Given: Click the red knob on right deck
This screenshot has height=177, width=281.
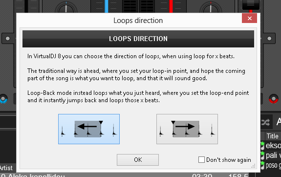Looking at the screenshot, I should [274, 99].
